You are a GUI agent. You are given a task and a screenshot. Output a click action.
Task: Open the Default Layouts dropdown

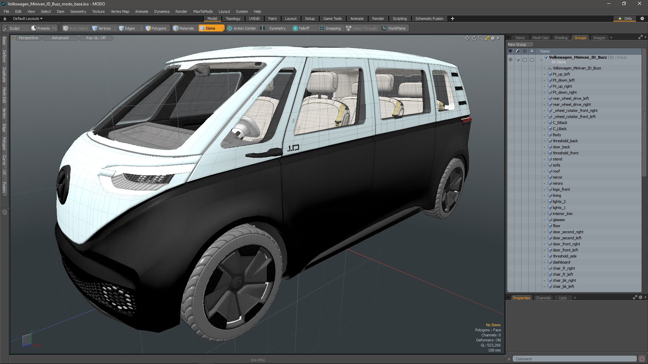pos(28,19)
